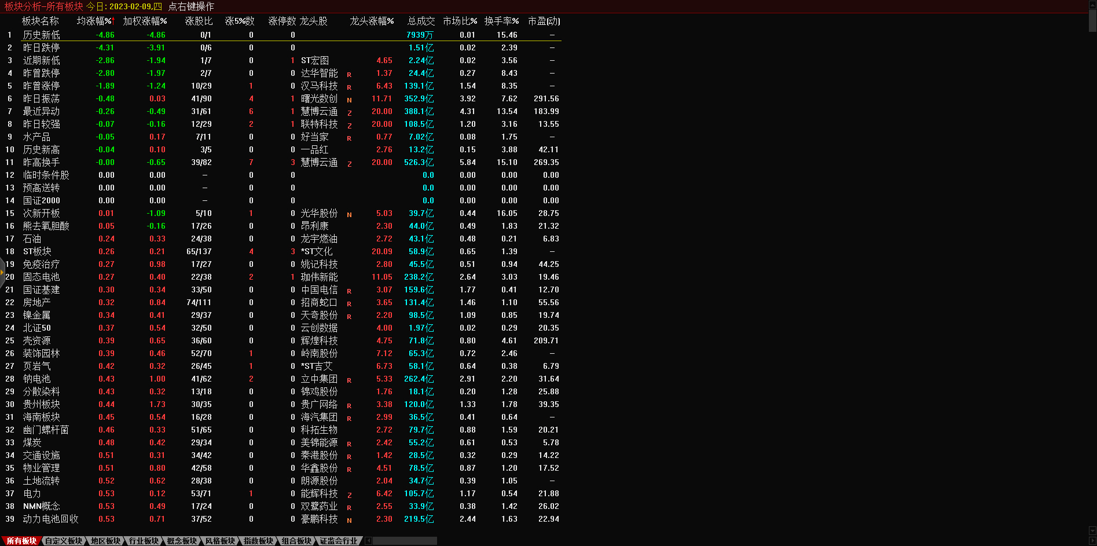This screenshot has height=546, width=1097.
Task: Select the 自定义板块 tab
Action: 64,541
